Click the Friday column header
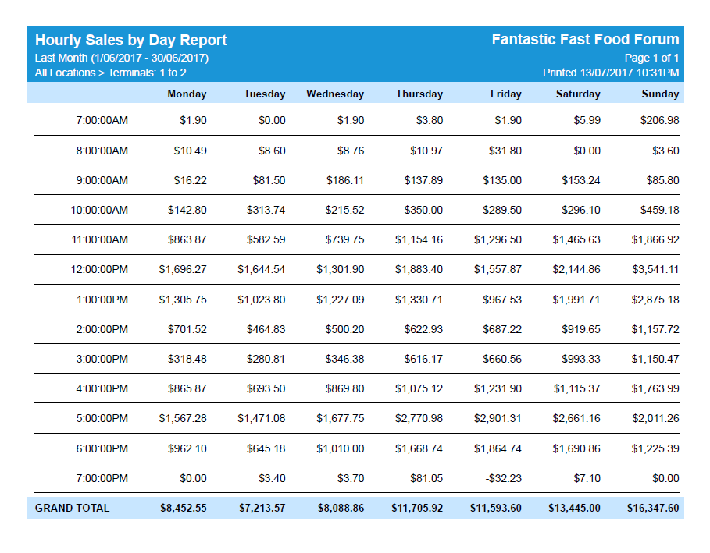This screenshot has height=553, width=710. pos(505,94)
